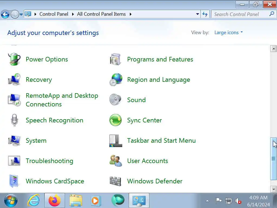The height and width of the screenshot is (208, 277).
Task: Expand arrow after All Control Panel Items
Action: 131,14
